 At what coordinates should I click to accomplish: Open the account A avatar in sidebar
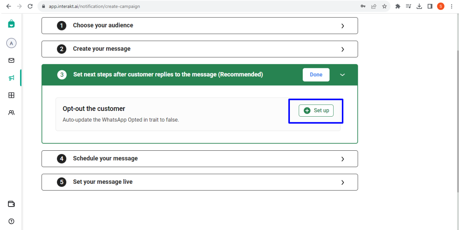(x=11, y=43)
